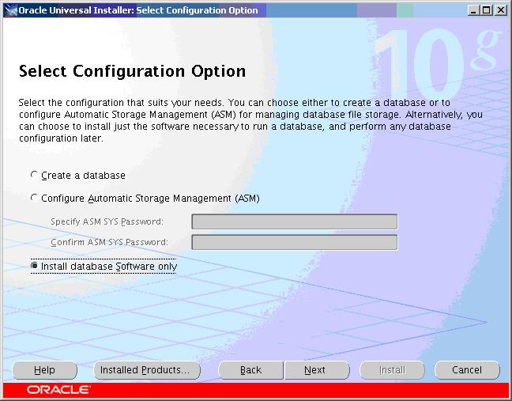Proceed with the Next button
This screenshot has height=401, width=512.
317,370
